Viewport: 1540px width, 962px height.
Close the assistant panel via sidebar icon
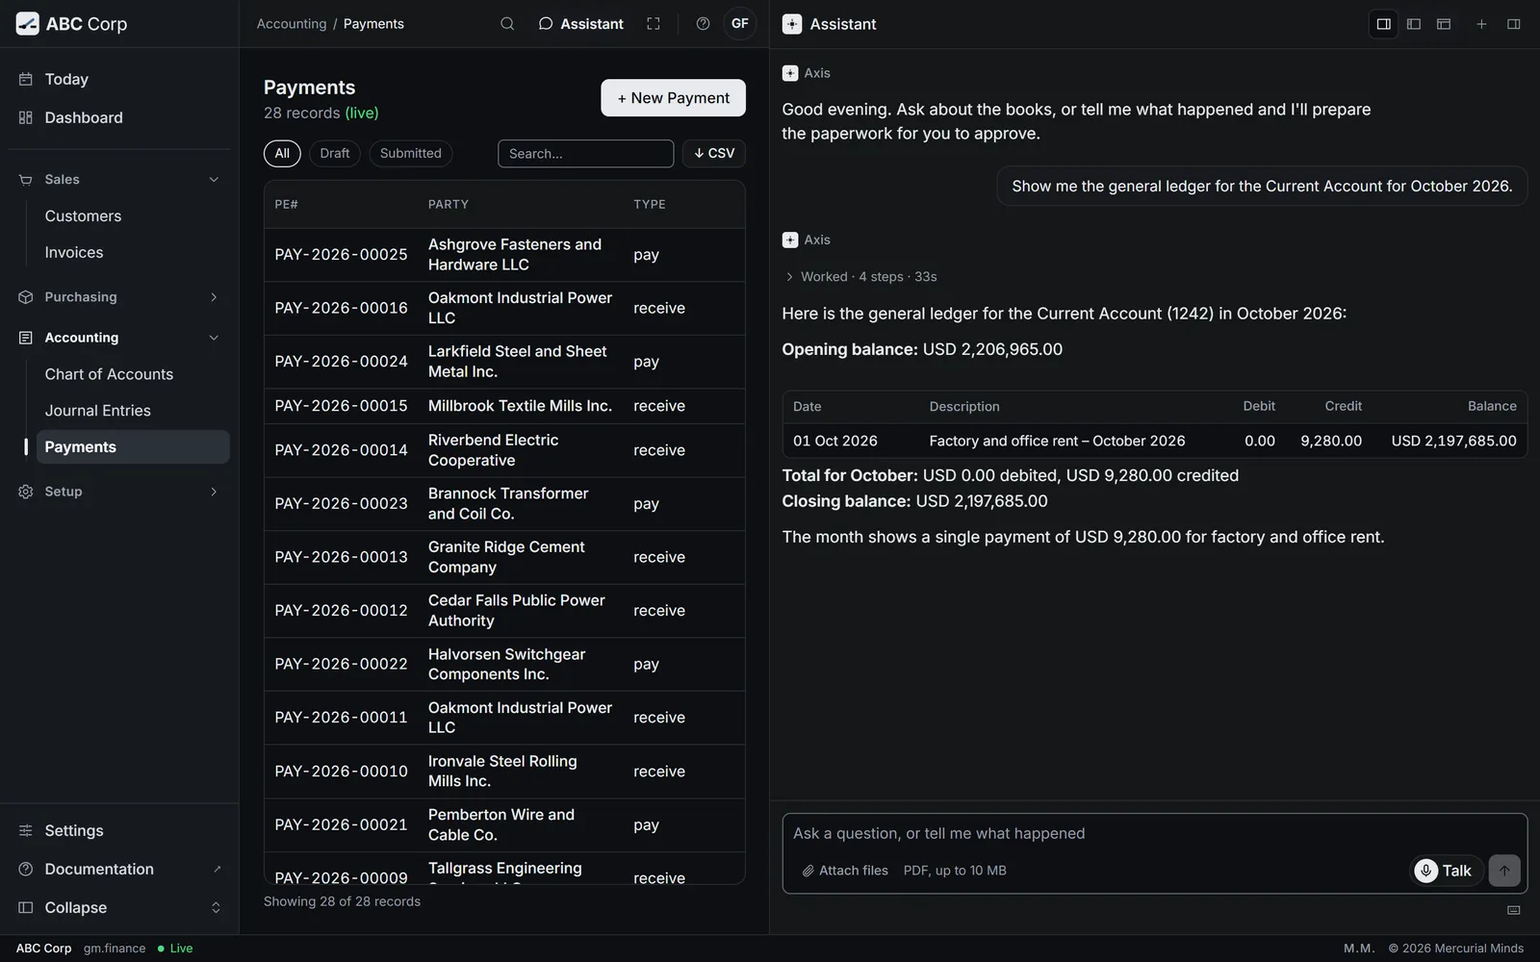[x=1513, y=24]
